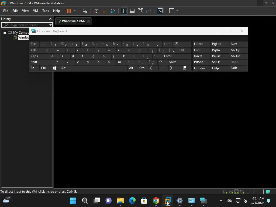276x207 pixels.
Task: Open the snapshot manager with wrench icon
Action: pos(113,11)
